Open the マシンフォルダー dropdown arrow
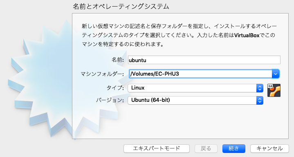This screenshot has height=157, width=294. click(x=276, y=74)
